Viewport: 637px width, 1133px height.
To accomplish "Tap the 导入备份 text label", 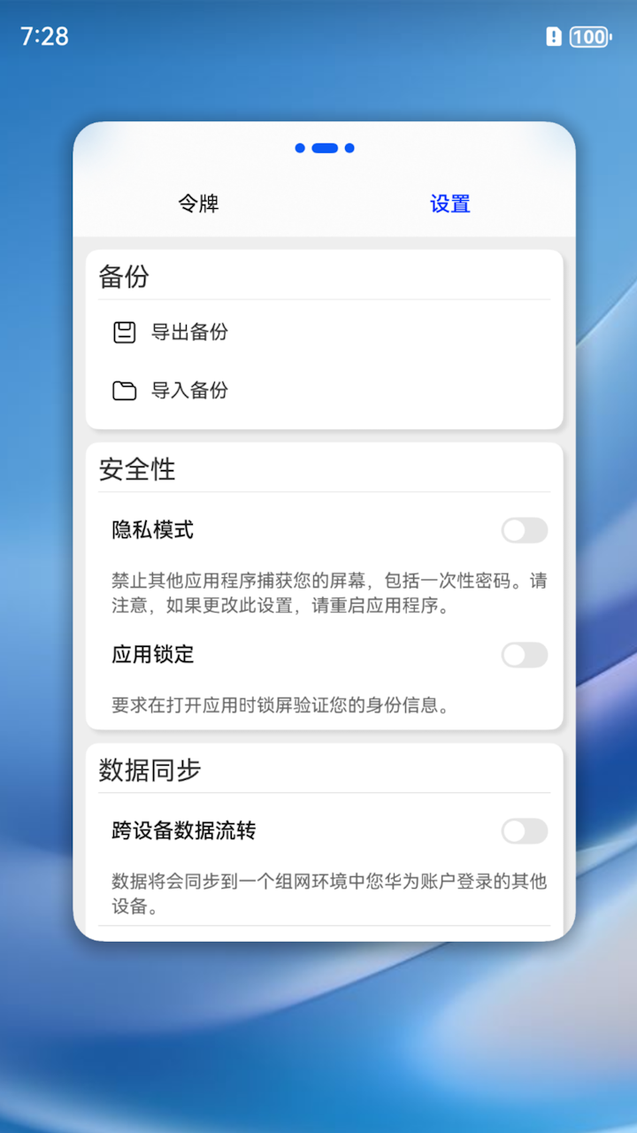I will click(189, 390).
